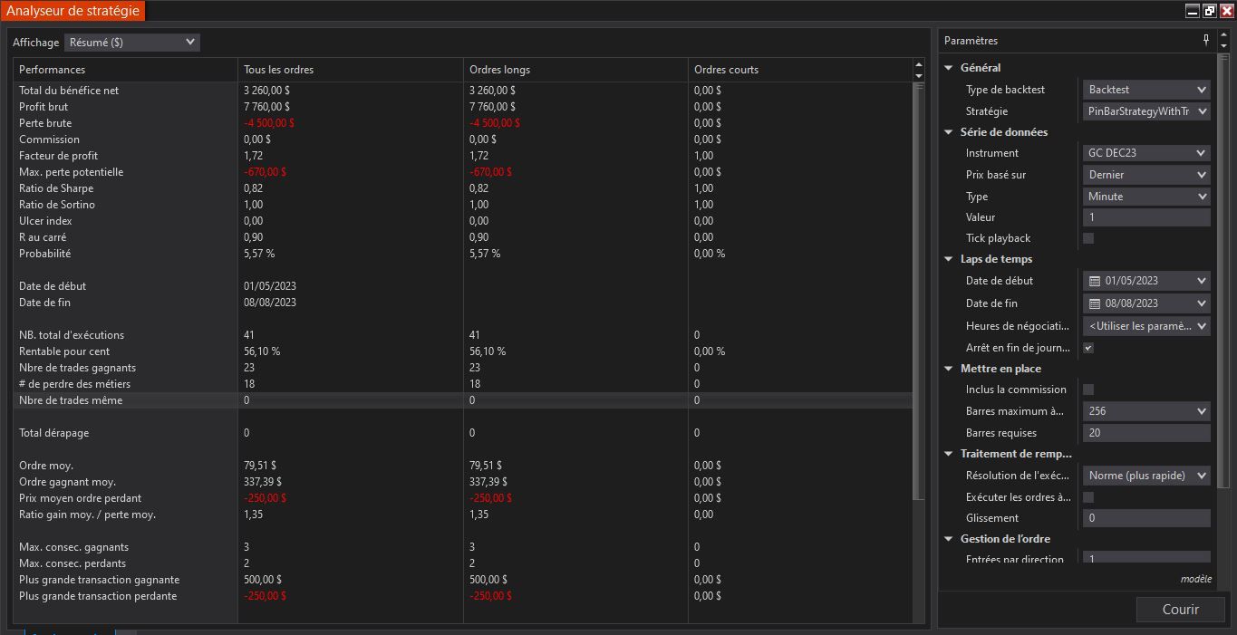Open the Instrument GC DEC23 dropdown

point(1146,153)
